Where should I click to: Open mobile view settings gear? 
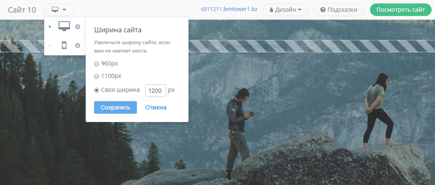78,45
